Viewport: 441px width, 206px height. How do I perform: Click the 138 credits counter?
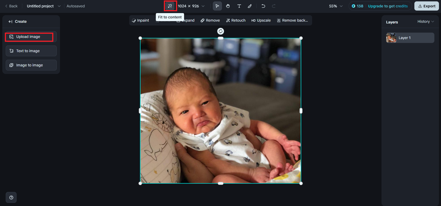[357, 6]
